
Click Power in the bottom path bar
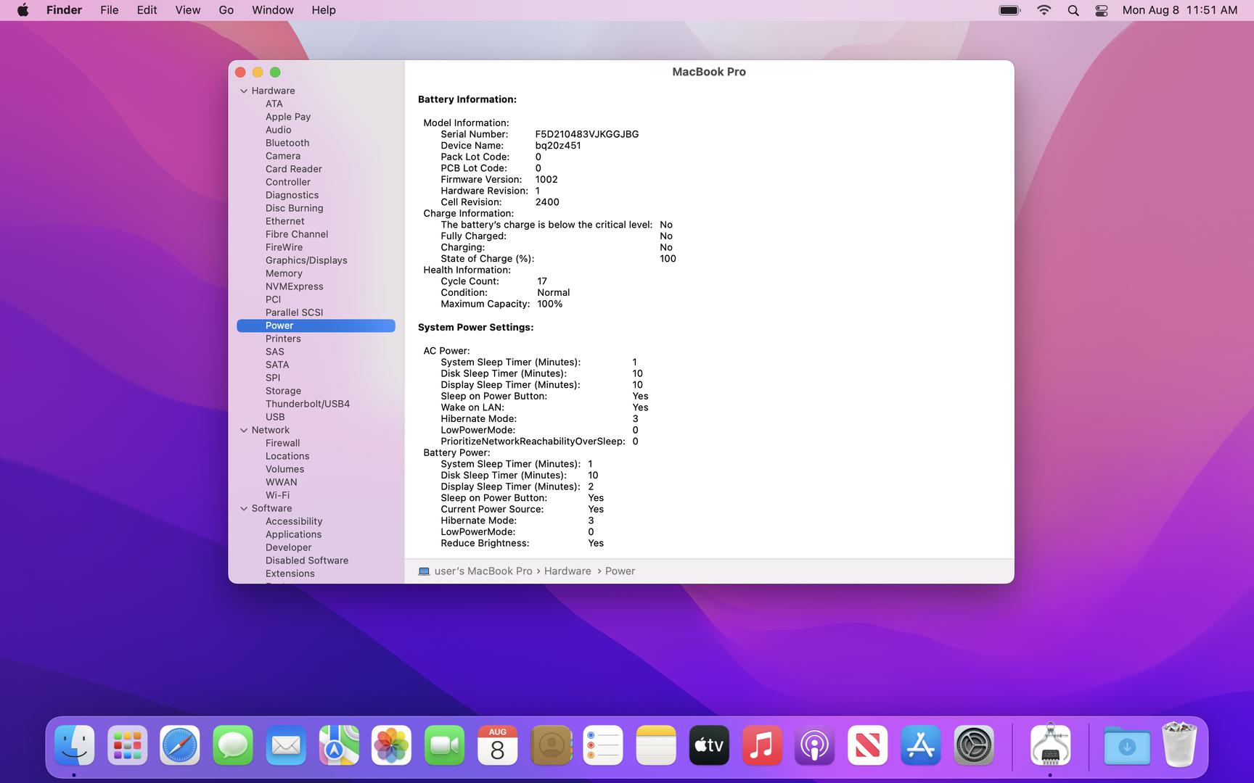[620, 571]
